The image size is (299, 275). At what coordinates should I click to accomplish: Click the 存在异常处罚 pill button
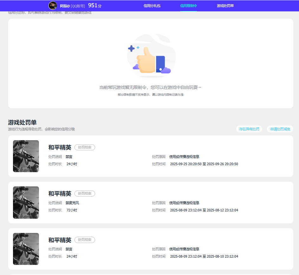pos(249,129)
